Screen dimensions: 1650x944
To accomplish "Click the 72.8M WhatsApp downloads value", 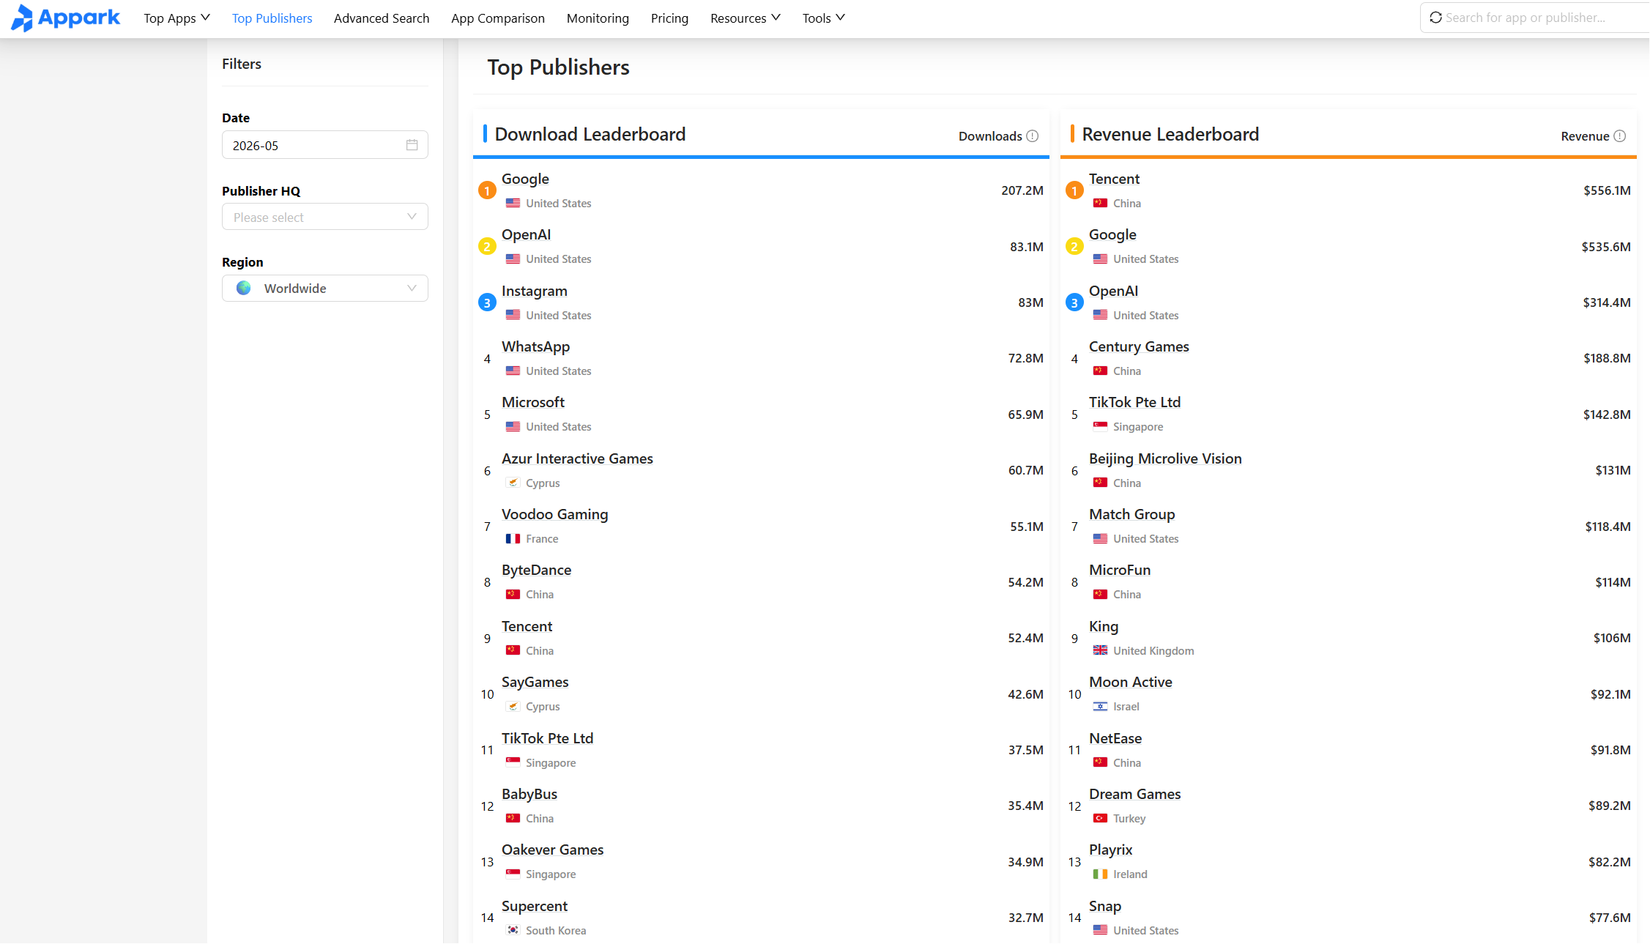I will tap(1025, 358).
